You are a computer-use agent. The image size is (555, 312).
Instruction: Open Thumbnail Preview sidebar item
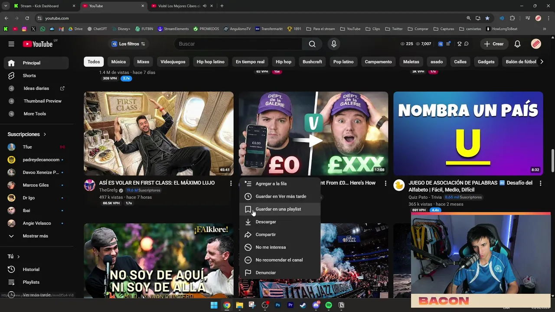(36, 101)
